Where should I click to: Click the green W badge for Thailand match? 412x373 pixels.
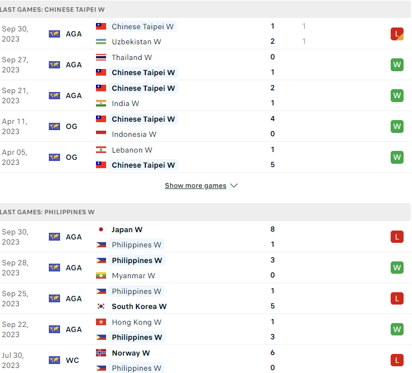[x=397, y=65]
